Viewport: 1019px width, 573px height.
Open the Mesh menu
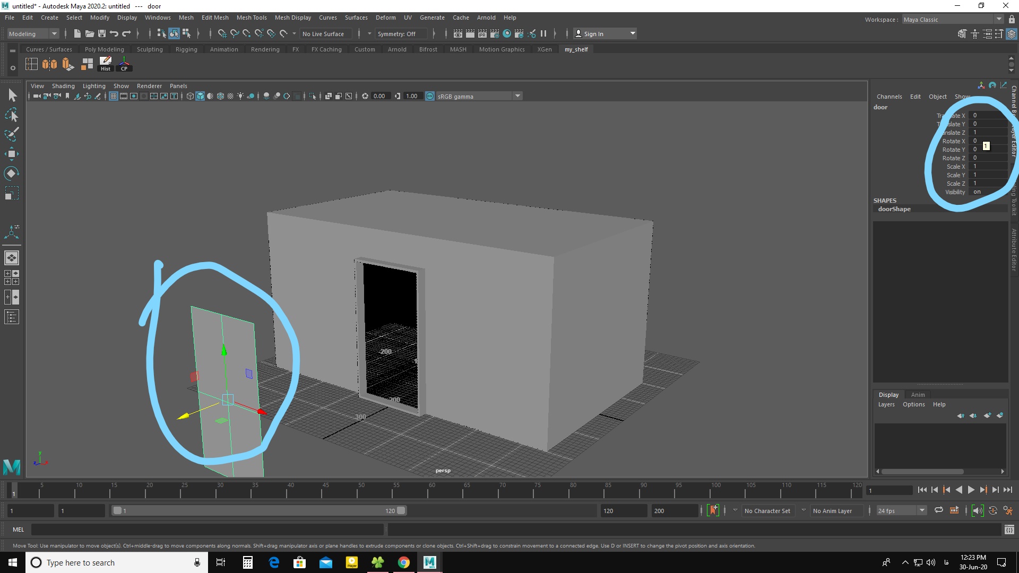coord(185,17)
